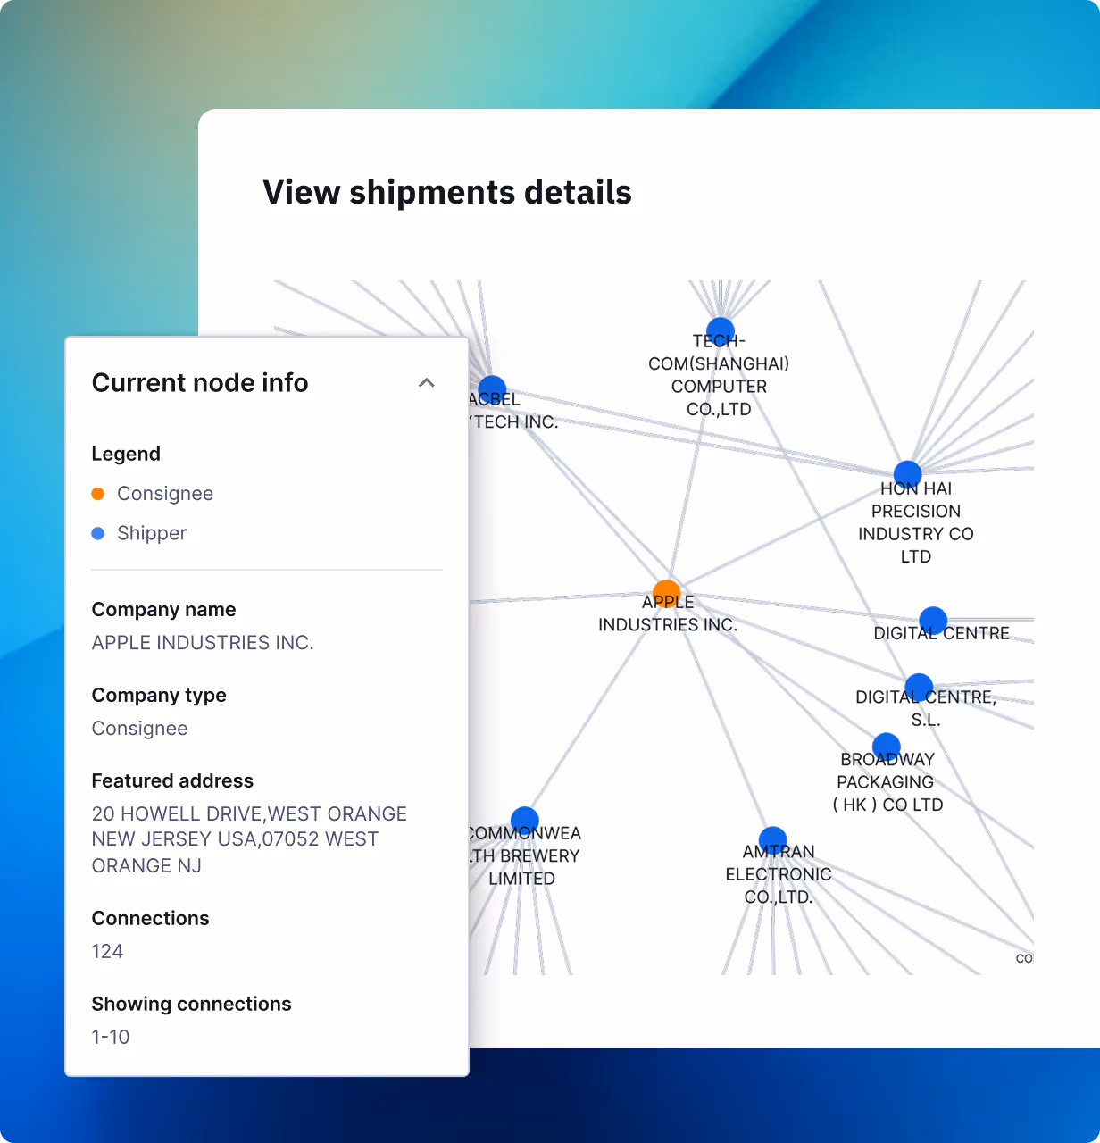This screenshot has height=1143, width=1100.
Task: Click the BROADWAY PACKAGING ( HK ) CO LTD label
Action: click(887, 782)
